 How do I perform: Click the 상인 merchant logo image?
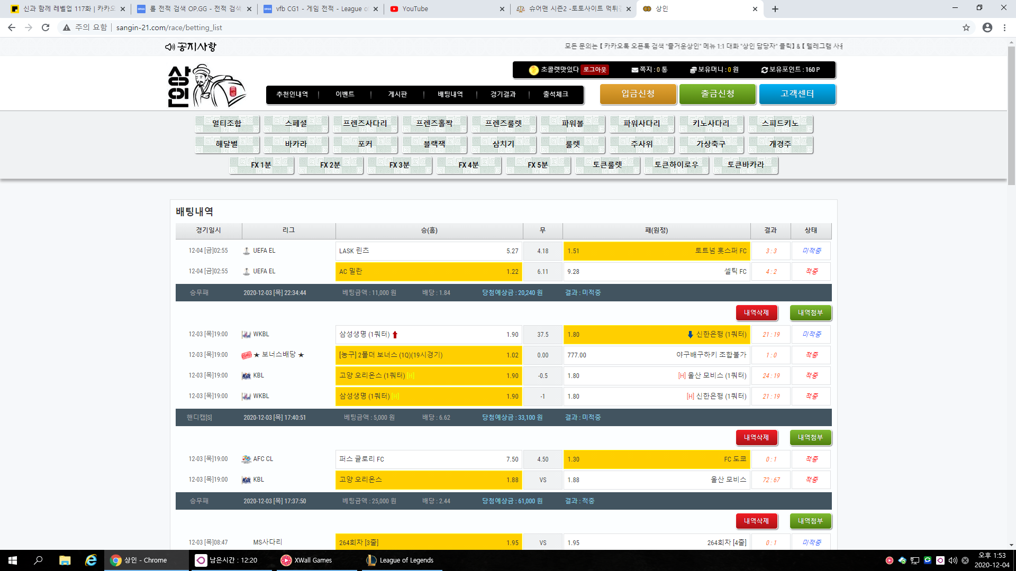click(206, 86)
